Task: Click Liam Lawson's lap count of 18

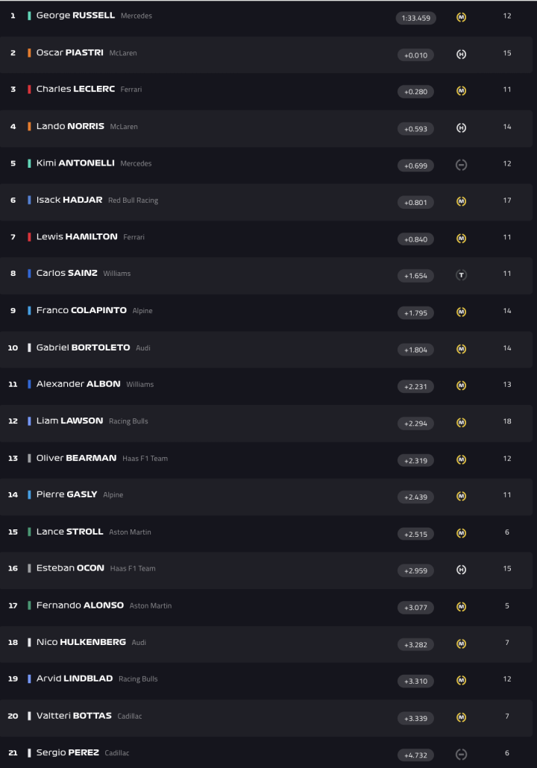Action: (x=507, y=421)
